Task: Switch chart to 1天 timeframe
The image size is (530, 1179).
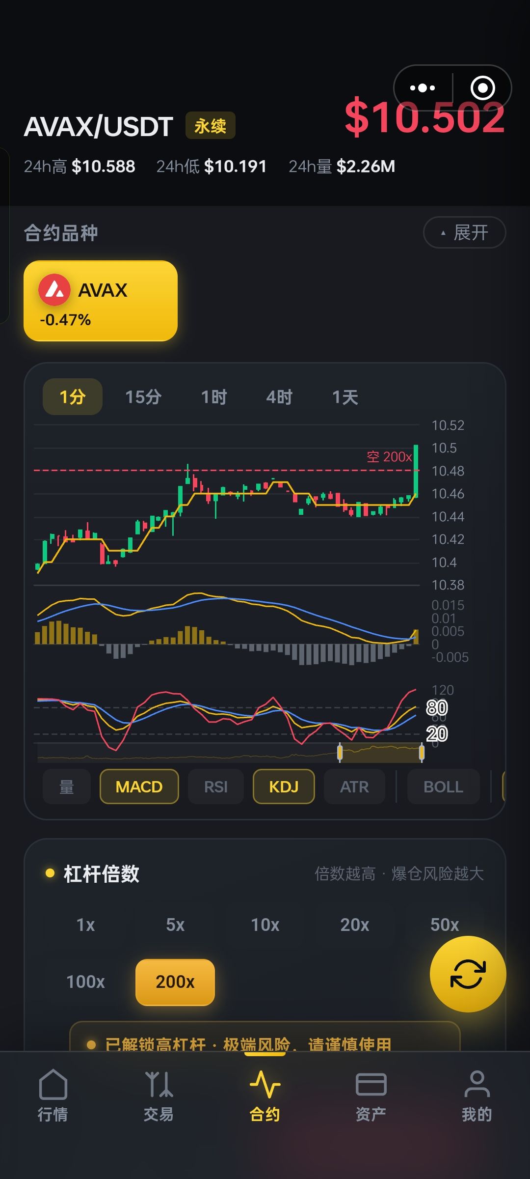Action: pyautogui.click(x=345, y=396)
